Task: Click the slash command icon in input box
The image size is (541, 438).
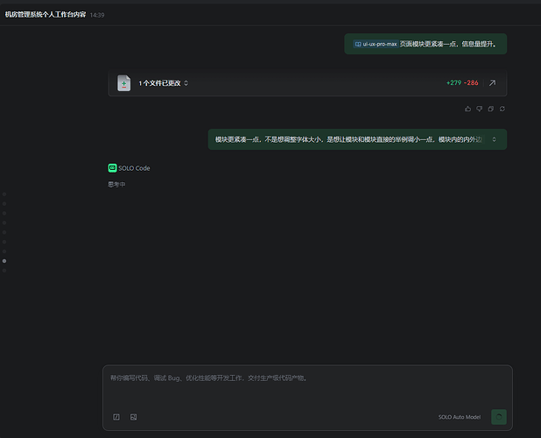Action: [x=116, y=417]
